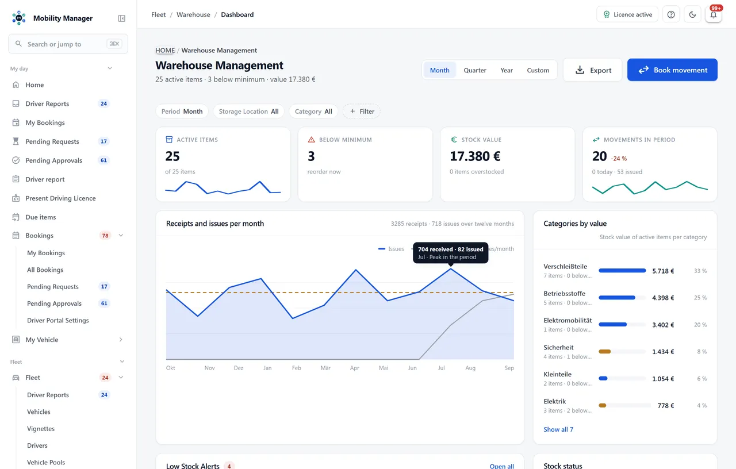The height and width of the screenshot is (469, 736).
Task: Click the Book movement arrows icon
Action: 643,70
